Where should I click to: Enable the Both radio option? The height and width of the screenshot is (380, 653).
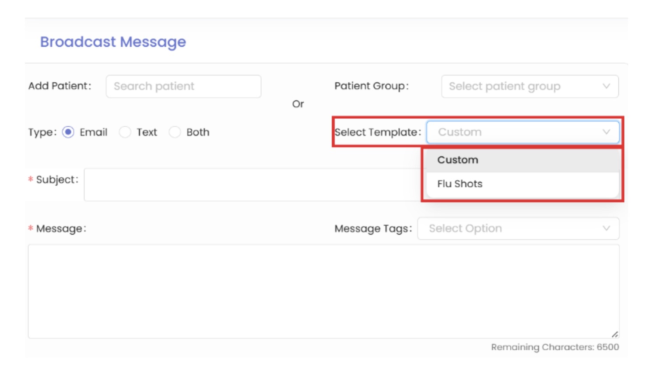coord(175,132)
